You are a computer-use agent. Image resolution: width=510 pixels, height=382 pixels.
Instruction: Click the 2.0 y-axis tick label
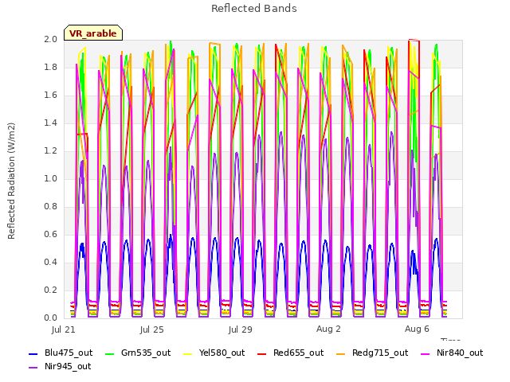tap(50, 39)
